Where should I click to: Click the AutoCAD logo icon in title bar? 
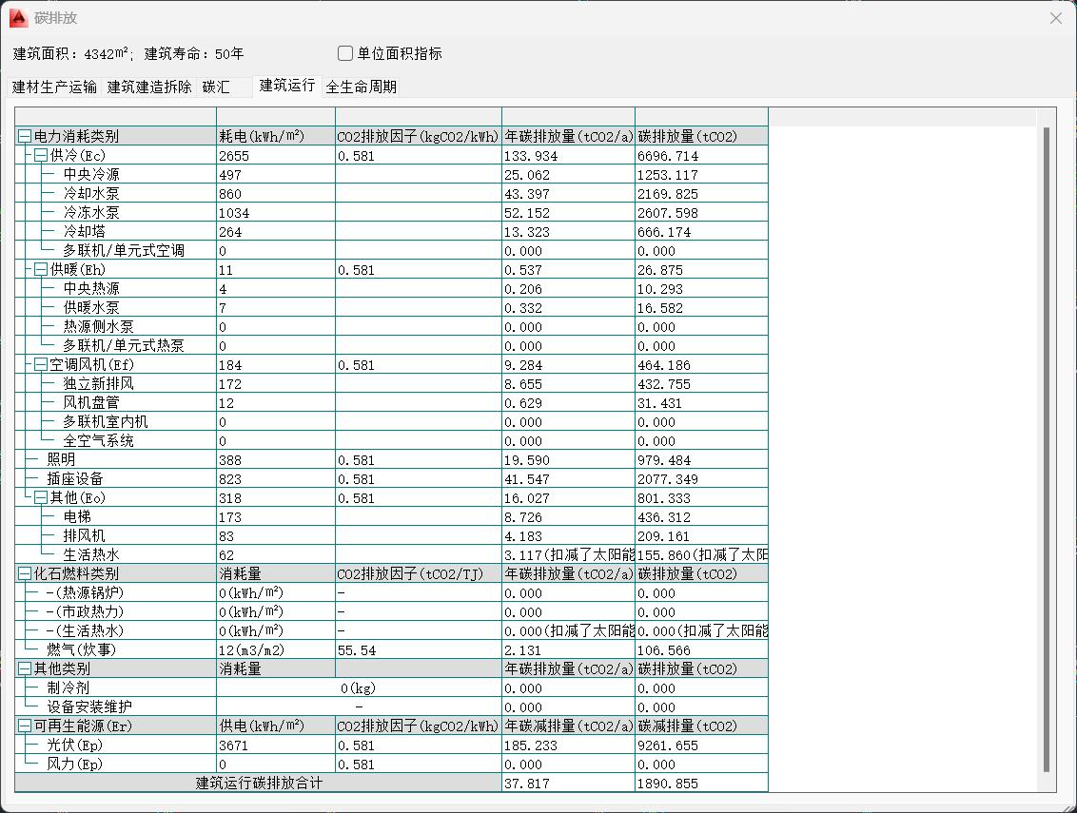[x=17, y=17]
